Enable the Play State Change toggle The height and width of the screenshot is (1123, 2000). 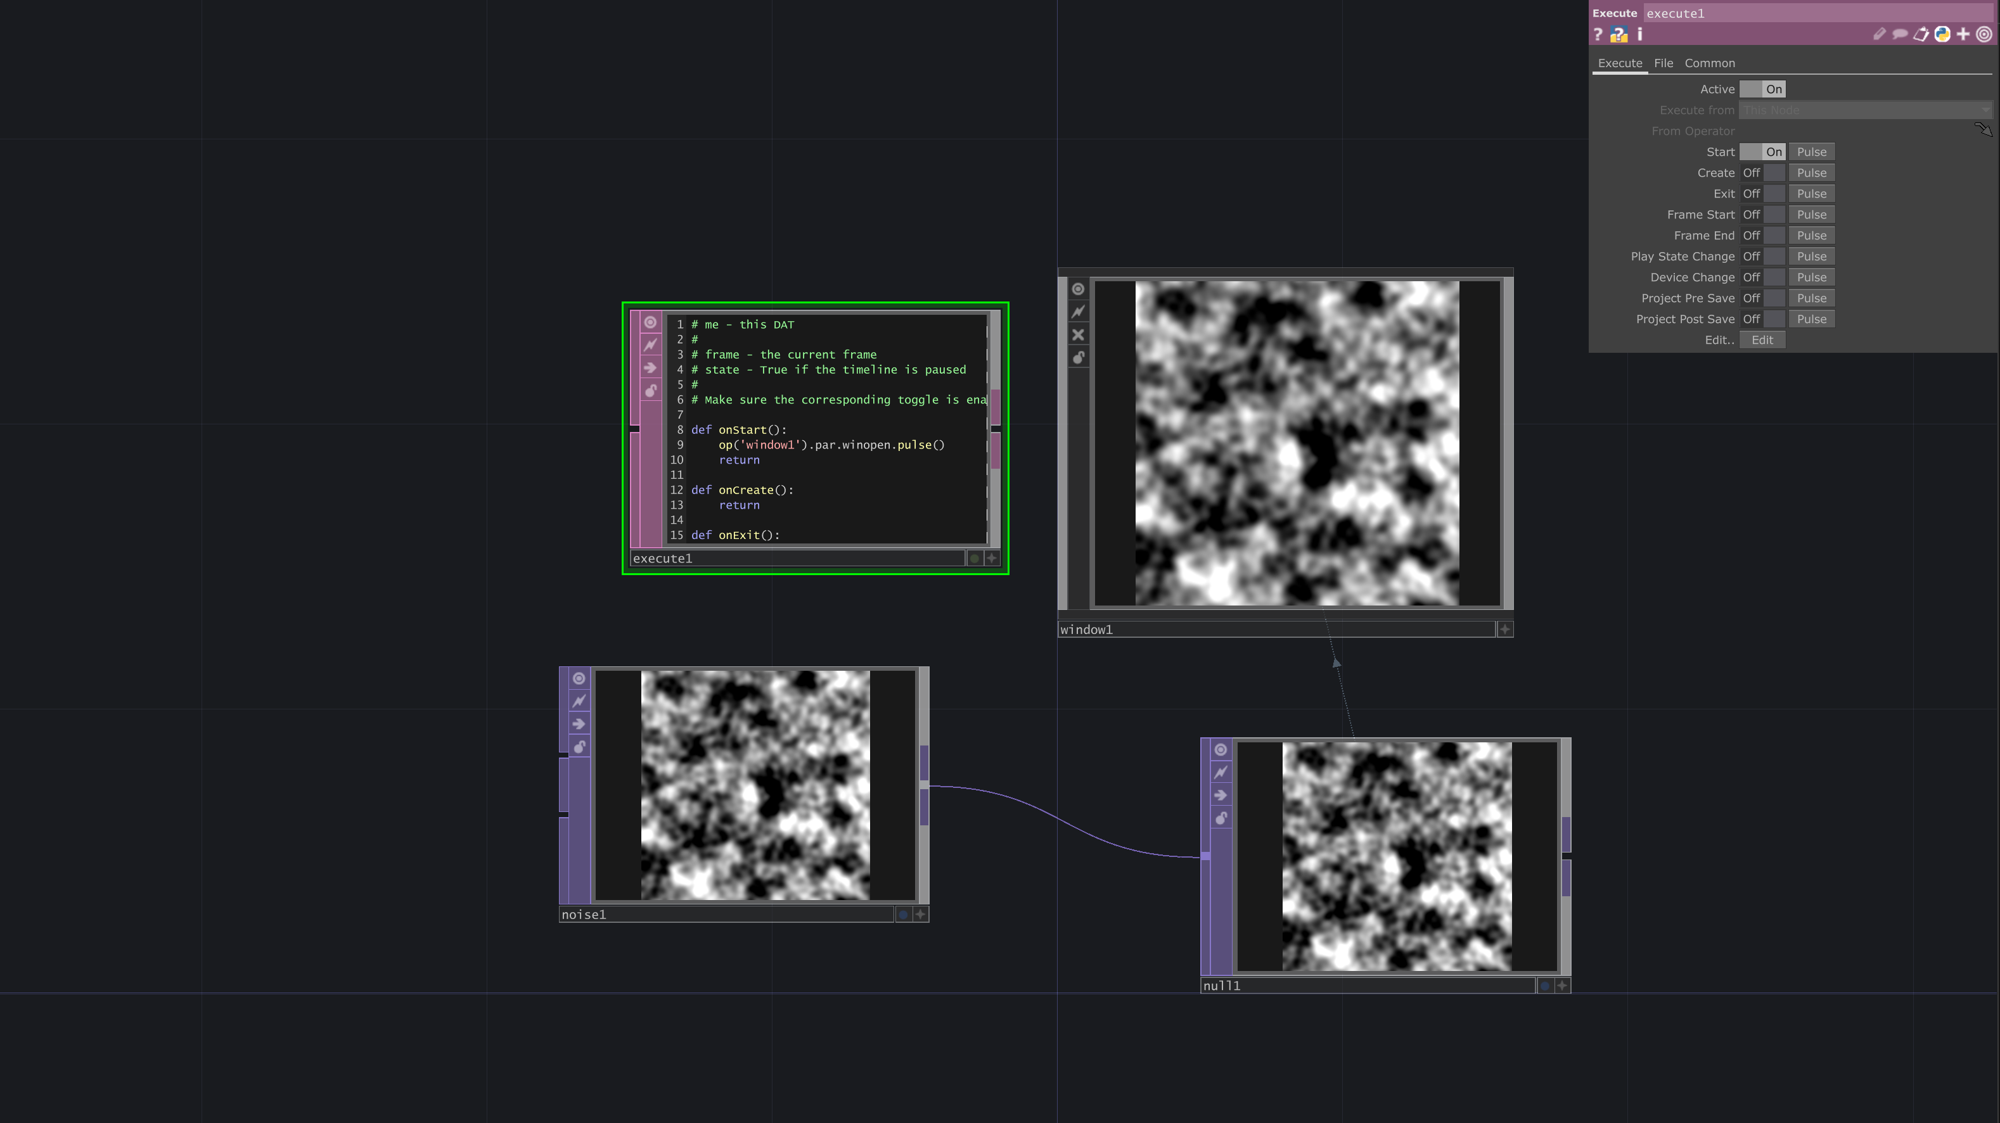1762,257
